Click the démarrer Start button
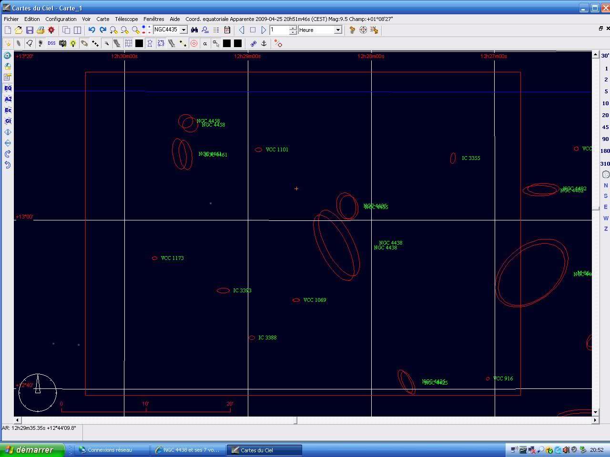The image size is (610, 457). tap(32, 450)
